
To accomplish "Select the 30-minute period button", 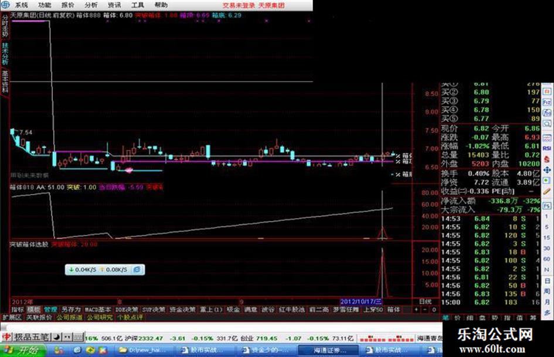I will point(547,248).
